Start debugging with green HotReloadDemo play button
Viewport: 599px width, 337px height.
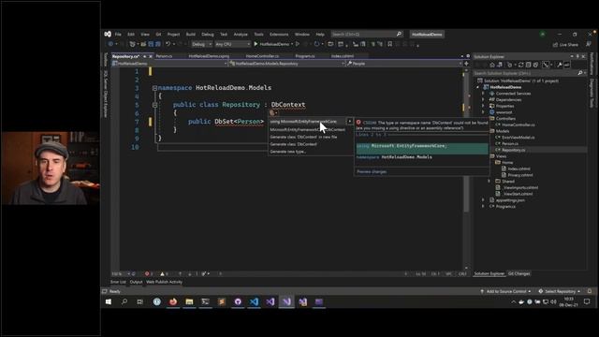point(271,44)
